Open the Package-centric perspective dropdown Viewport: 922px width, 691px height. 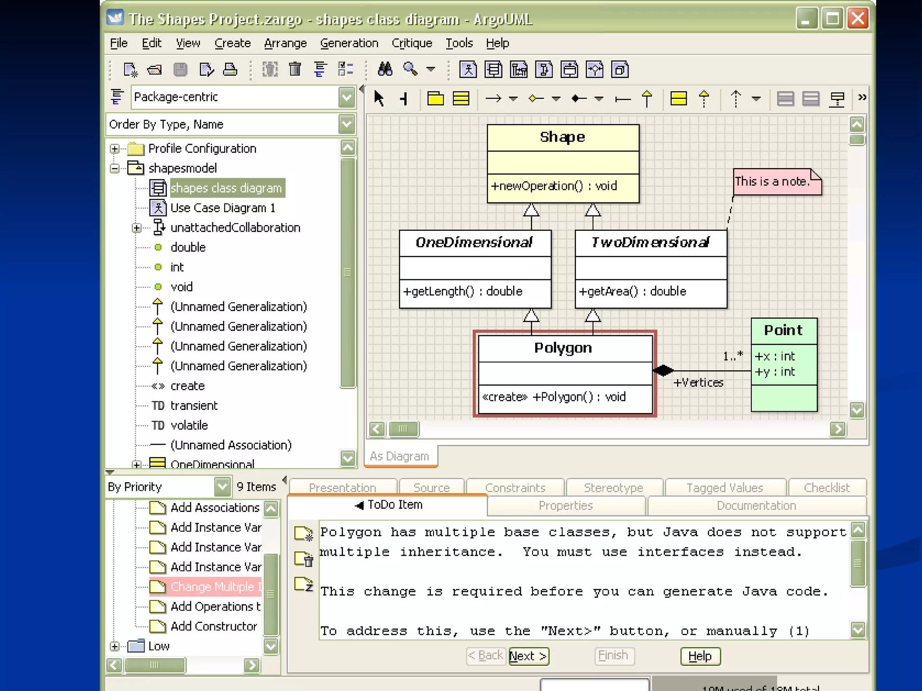click(x=347, y=97)
